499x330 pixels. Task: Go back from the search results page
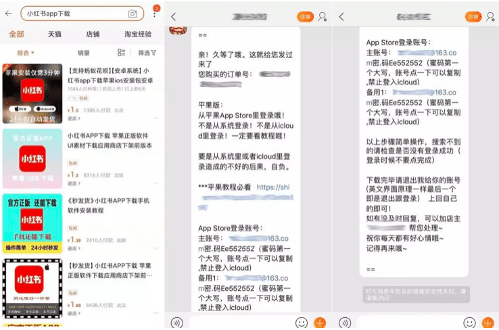pyautogui.click(x=9, y=14)
